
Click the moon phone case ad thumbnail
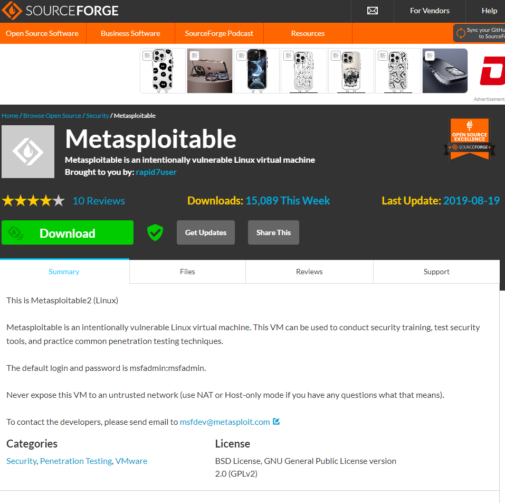pyautogui.click(x=256, y=71)
